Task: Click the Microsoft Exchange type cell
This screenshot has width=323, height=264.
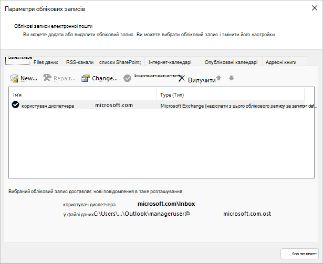Action: (x=238, y=106)
